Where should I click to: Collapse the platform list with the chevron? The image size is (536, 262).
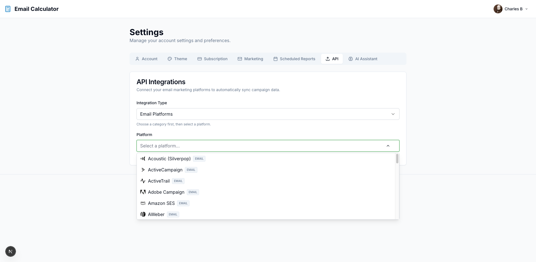click(x=388, y=146)
